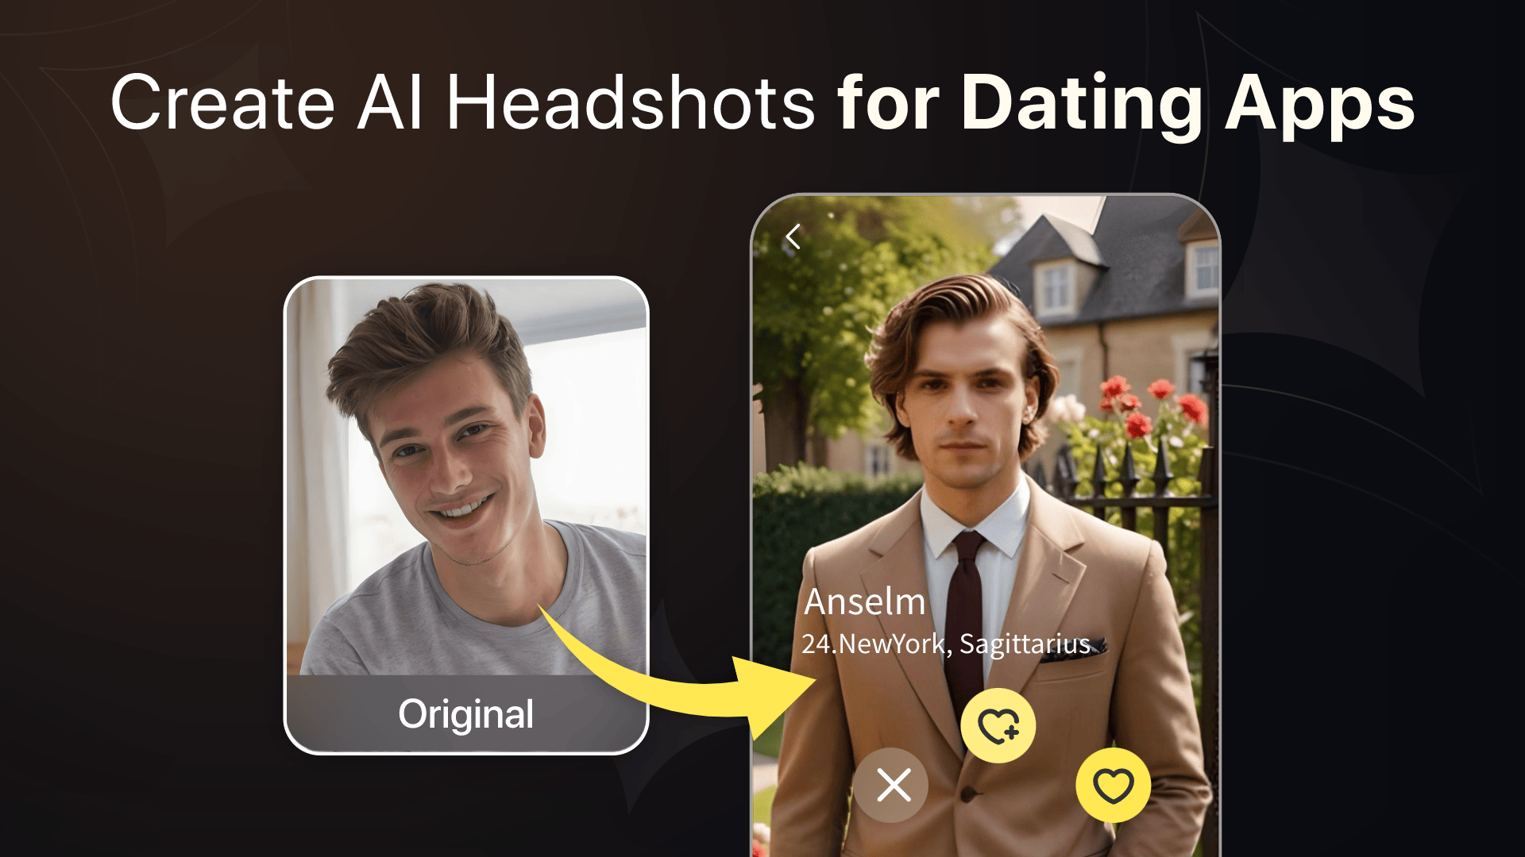Click the Original label bar
Image resolution: width=1525 pixels, height=857 pixels.
click(x=466, y=713)
